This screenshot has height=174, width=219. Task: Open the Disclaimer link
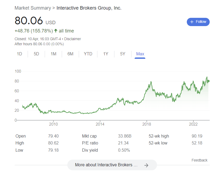coord(72,39)
